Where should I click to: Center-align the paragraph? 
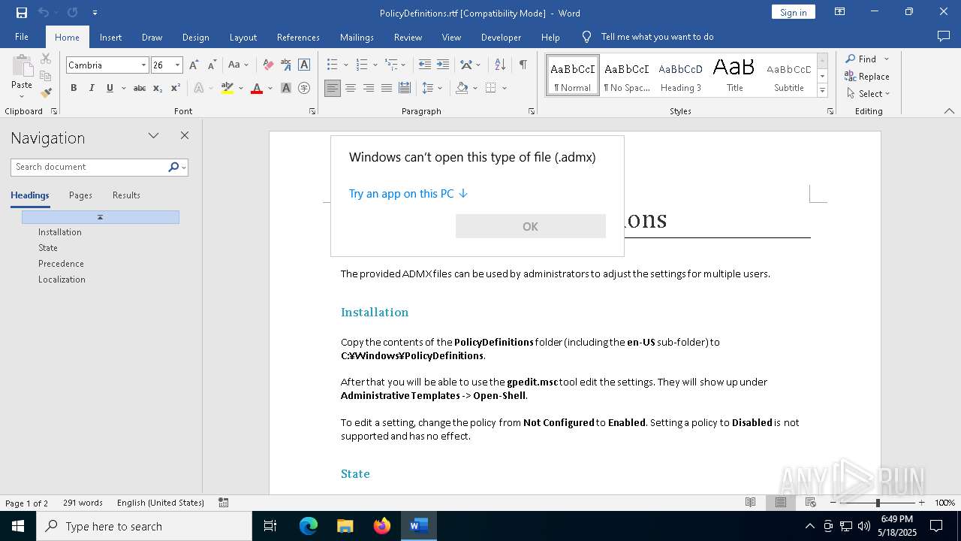tap(351, 88)
